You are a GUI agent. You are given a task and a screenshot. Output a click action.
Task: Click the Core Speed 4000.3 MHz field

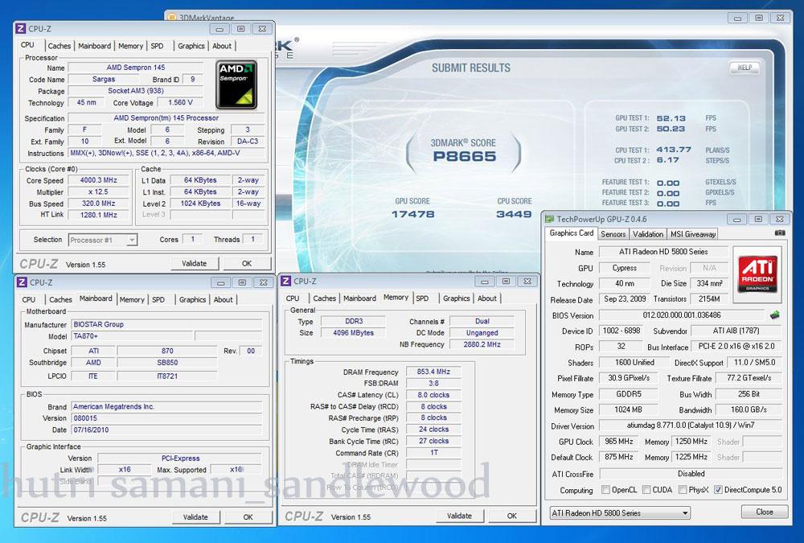(98, 180)
